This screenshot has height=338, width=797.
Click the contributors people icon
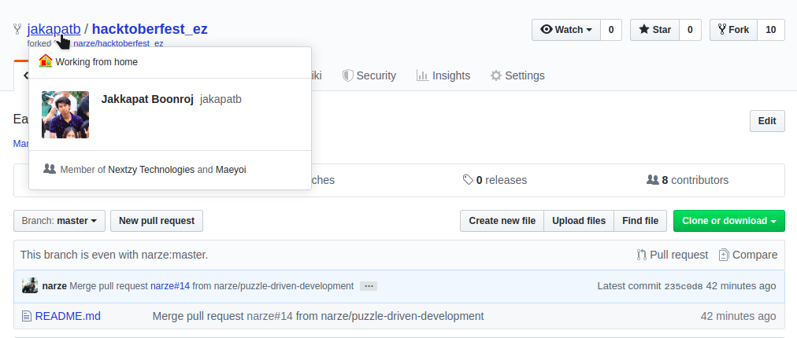click(652, 180)
